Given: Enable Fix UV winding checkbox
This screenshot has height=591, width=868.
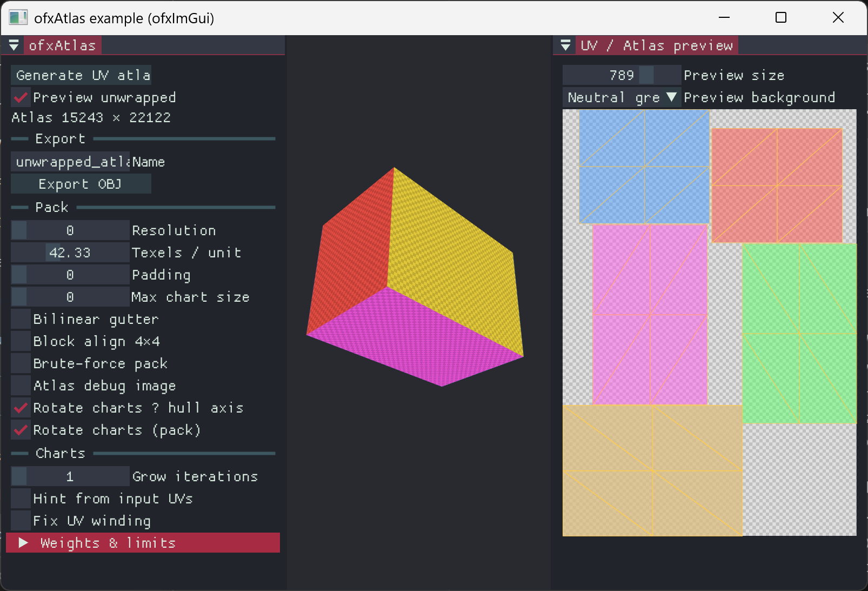Looking at the screenshot, I should 21,521.
